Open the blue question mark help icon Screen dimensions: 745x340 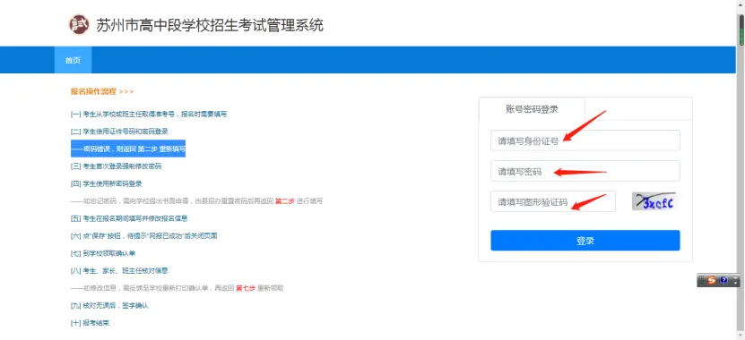coord(723,280)
